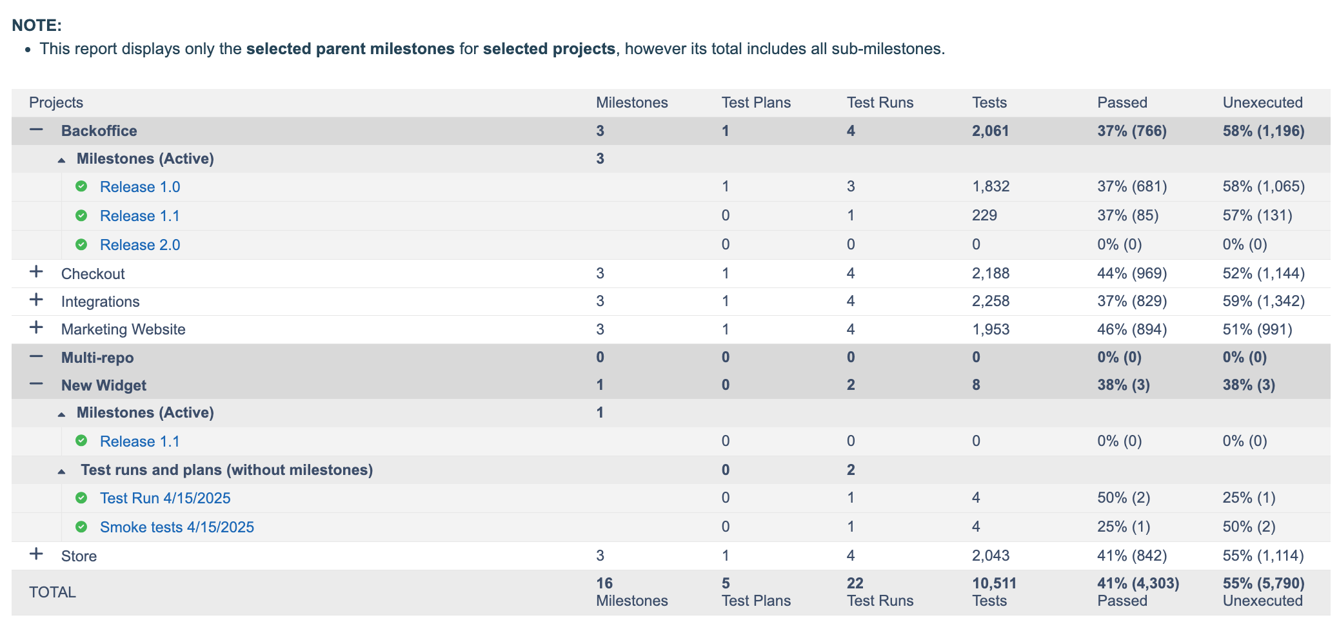1339x629 pixels.
Task: Collapse Test runs and plans group
Action: (x=62, y=471)
